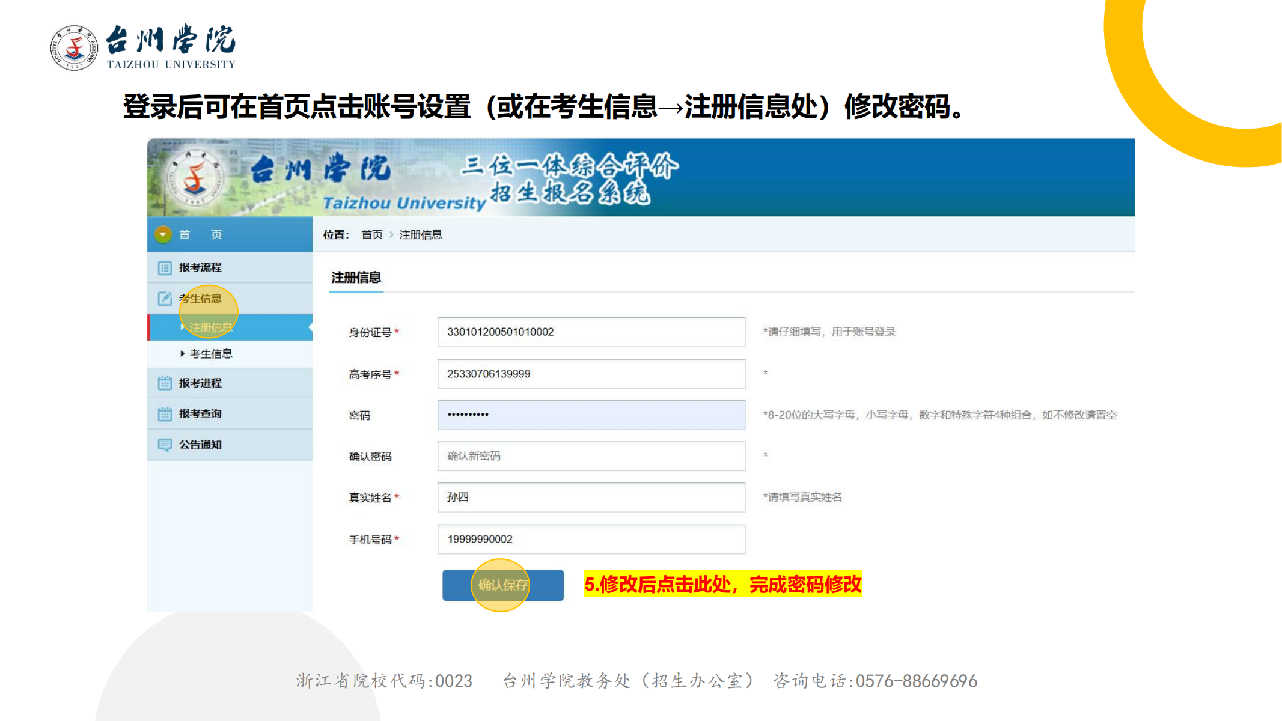Click the 请填写真实姓名 hint text
Screen dimensions: 1282x721
pyautogui.click(x=802, y=497)
